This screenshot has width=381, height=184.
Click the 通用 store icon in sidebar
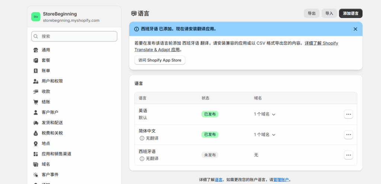(x=36, y=50)
